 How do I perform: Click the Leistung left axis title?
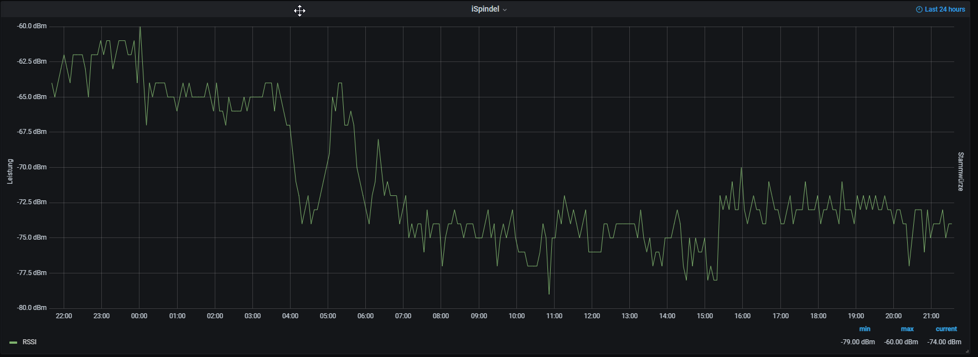10,171
